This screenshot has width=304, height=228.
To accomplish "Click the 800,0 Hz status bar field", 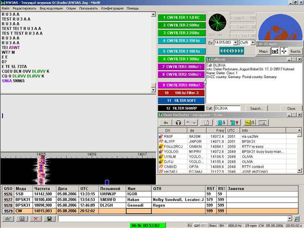I will (235, 226).
